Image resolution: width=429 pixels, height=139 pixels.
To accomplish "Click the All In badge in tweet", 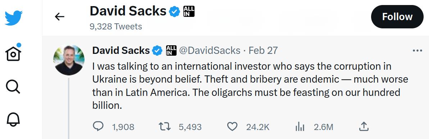I will 171,51.
